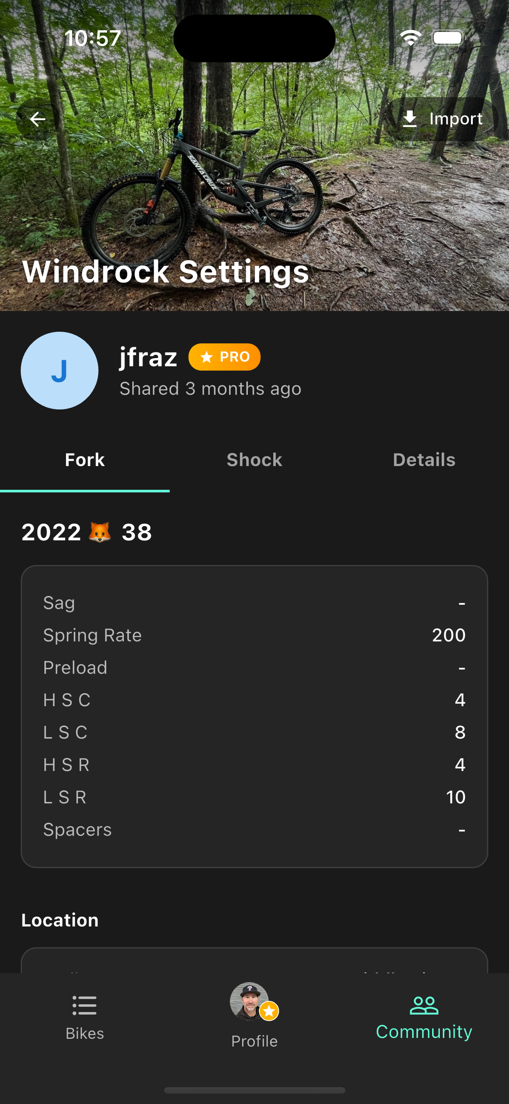Tap the Spring Rate row
This screenshot has height=1104, width=509.
[254, 635]
